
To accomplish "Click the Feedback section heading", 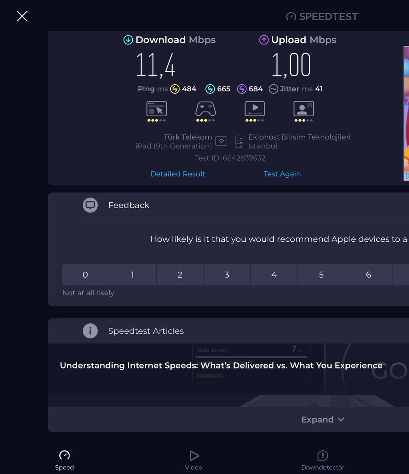I will click(x=129, y=205).
